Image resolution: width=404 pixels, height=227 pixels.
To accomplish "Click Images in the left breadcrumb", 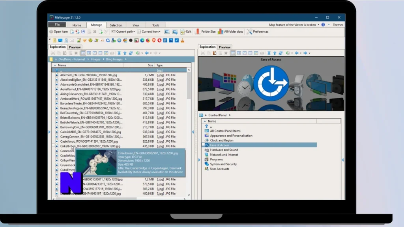I will 95,59.
